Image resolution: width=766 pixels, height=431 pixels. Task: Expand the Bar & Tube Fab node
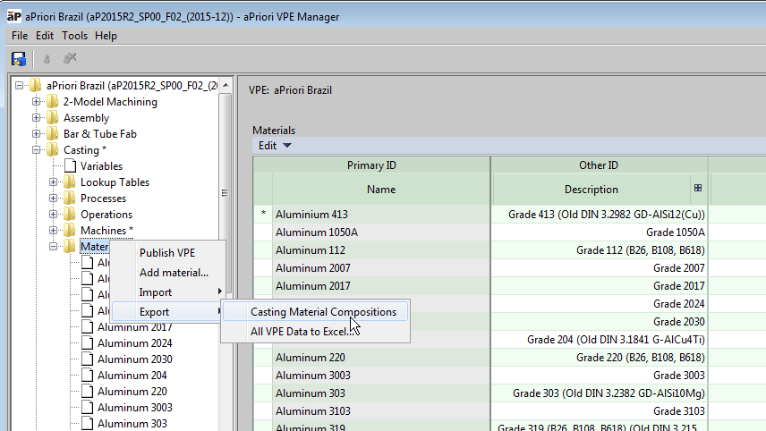click(37, 134)
